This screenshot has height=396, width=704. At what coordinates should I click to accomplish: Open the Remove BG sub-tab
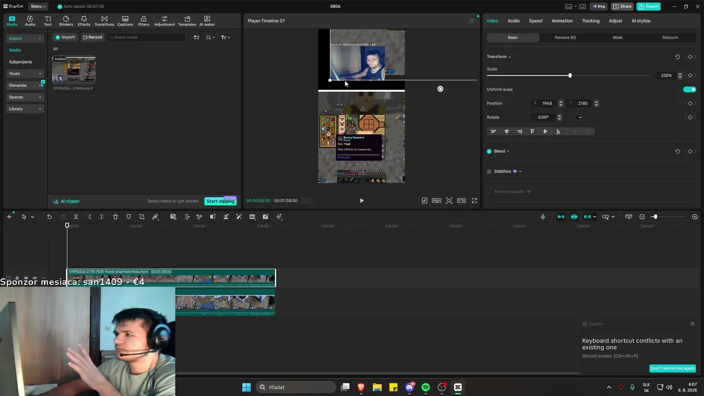click(565, 37)
